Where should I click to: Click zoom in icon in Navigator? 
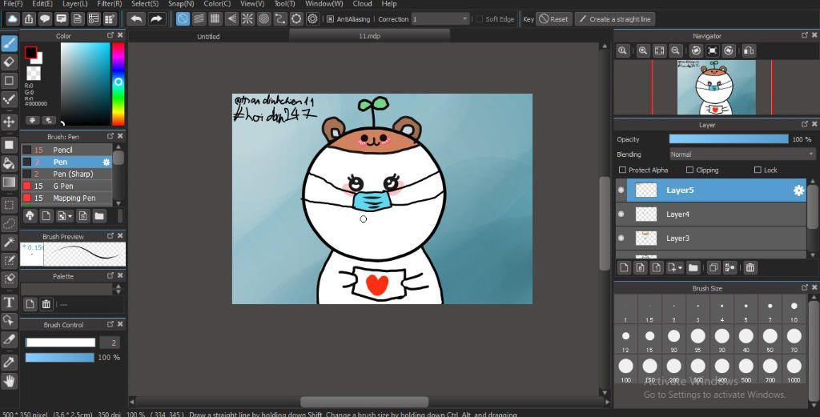tap(643, 50)
